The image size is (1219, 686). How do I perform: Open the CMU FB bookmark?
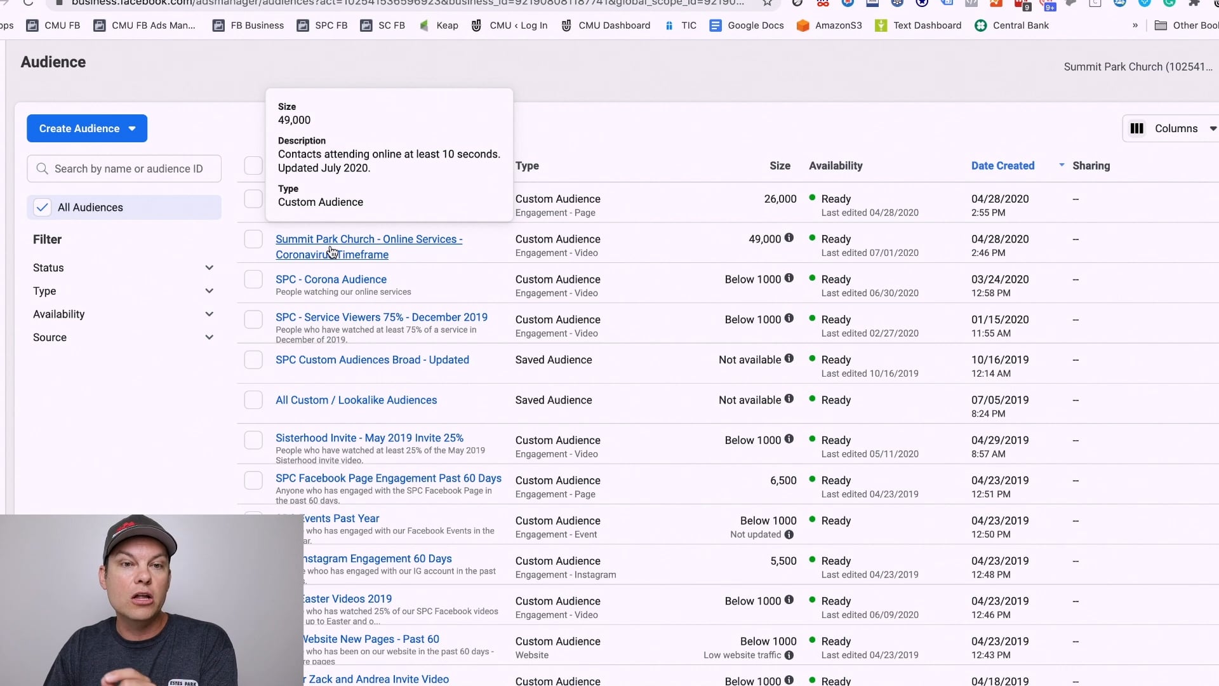(53, 25)
